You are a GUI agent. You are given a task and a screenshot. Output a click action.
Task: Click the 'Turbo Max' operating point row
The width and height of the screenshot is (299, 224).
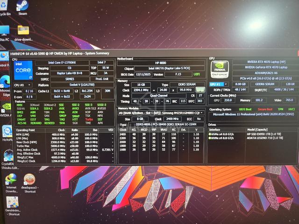(65, 146)
